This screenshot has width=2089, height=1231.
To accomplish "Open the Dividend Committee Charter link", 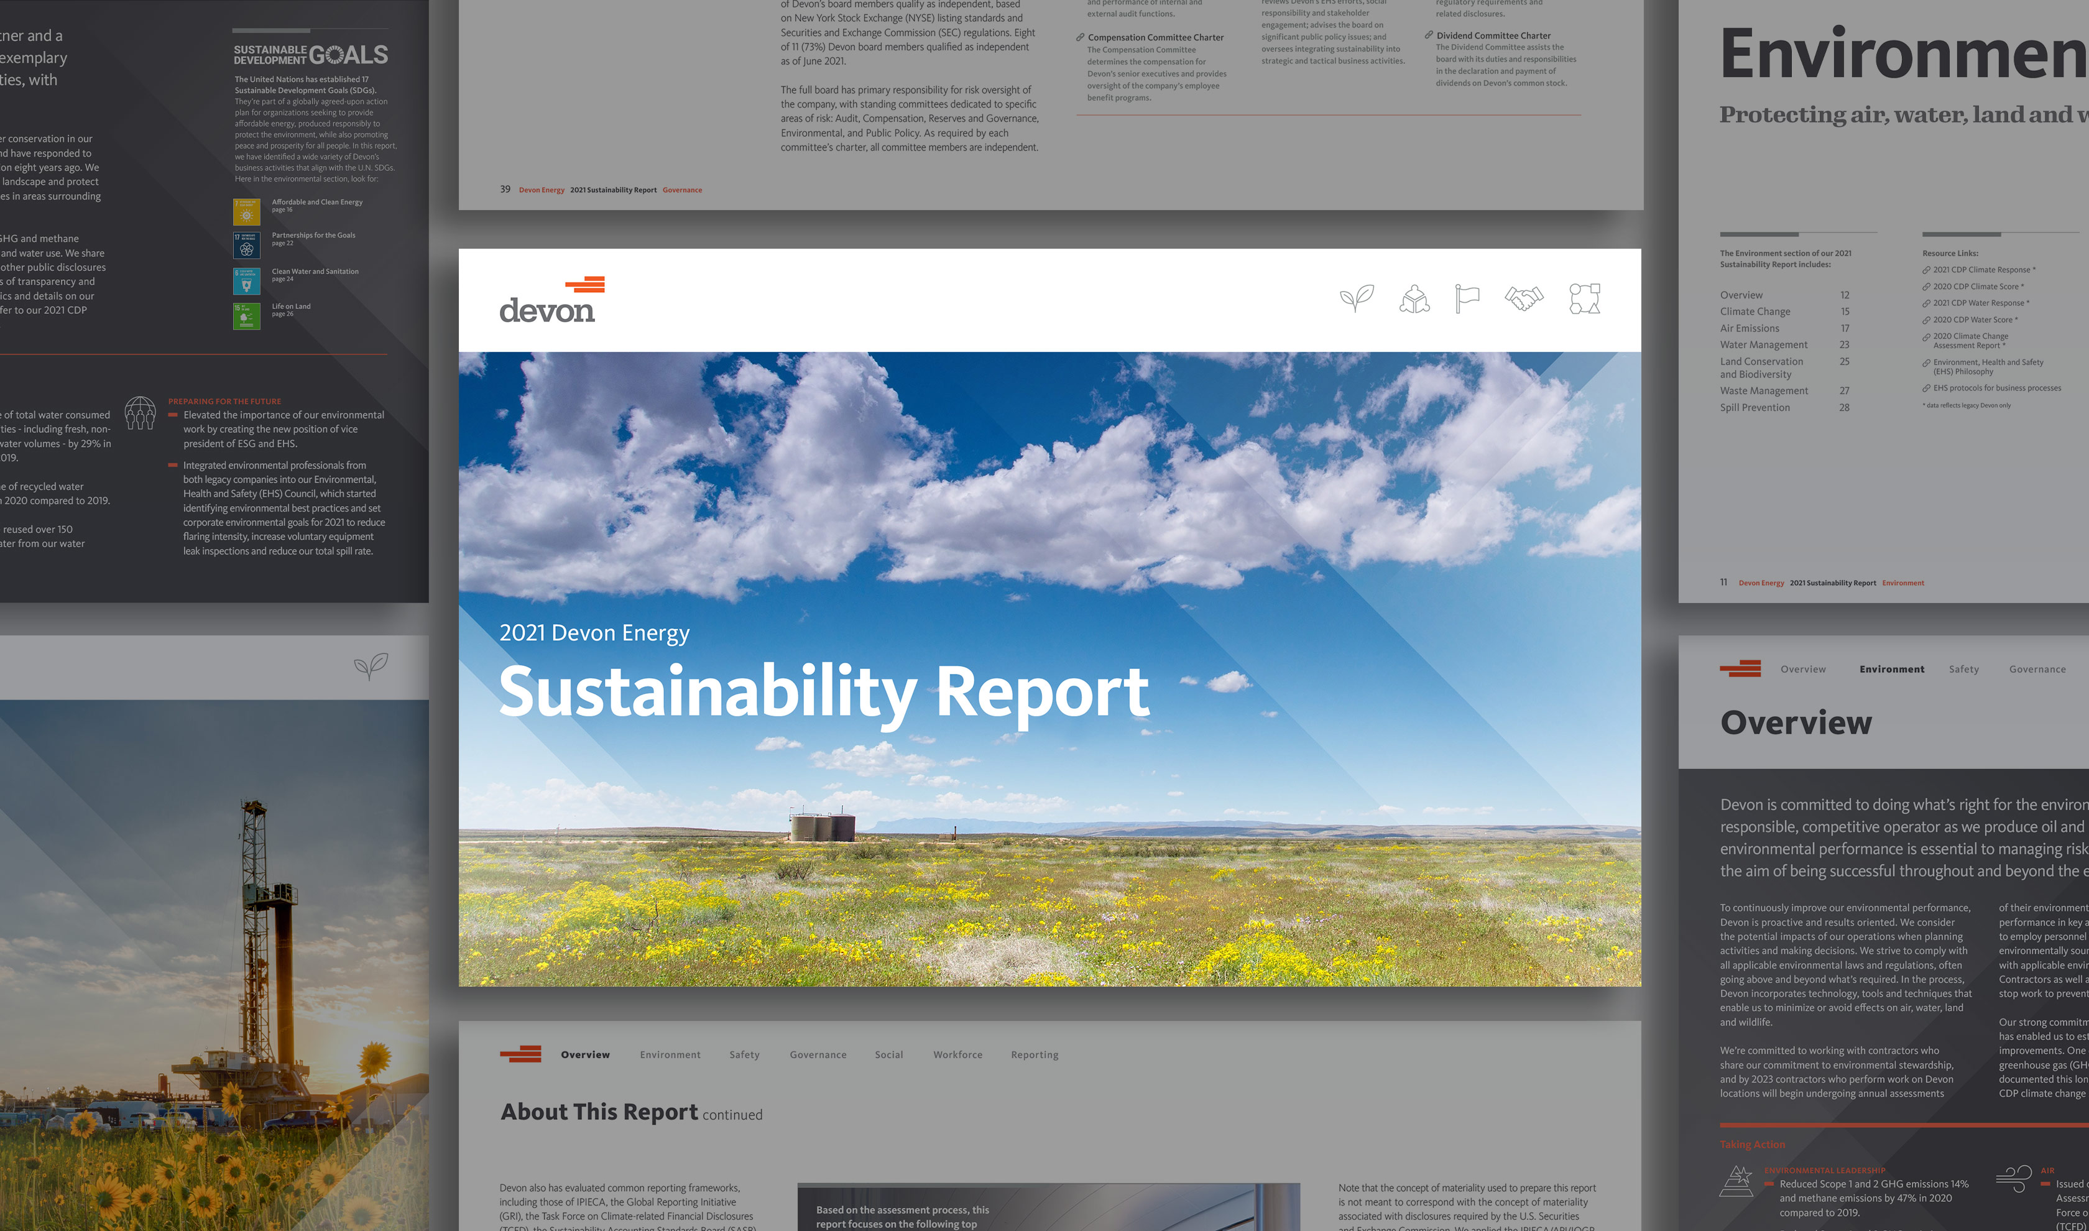I will coord(1493,35).
